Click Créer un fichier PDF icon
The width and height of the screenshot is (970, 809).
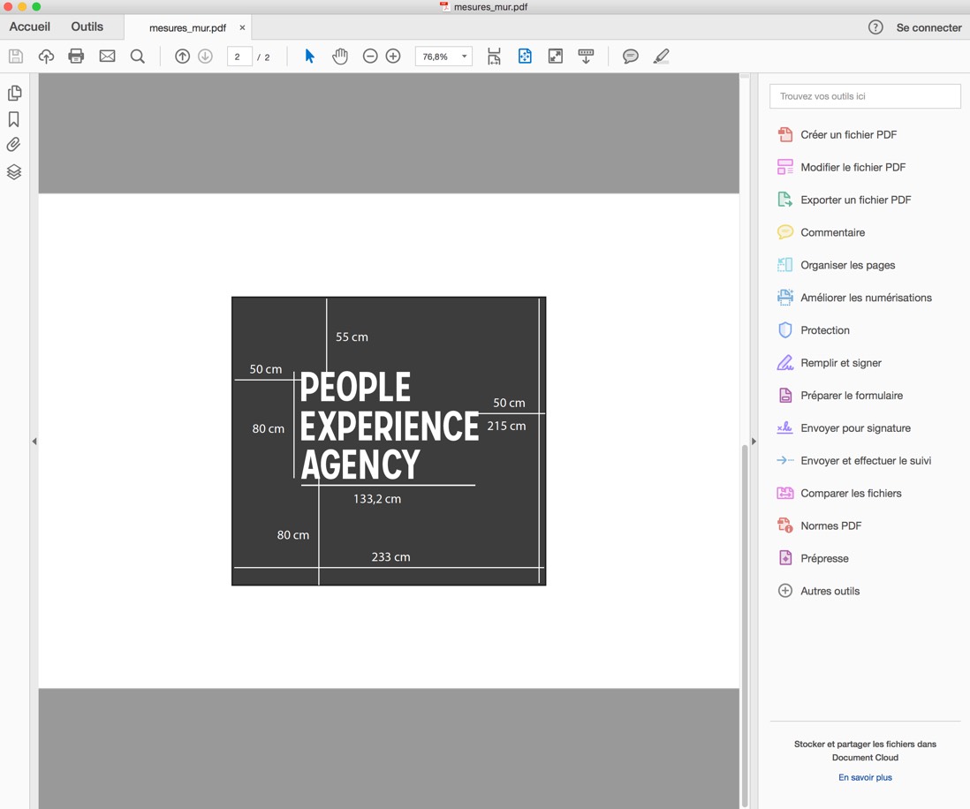[x=785, y=135]
